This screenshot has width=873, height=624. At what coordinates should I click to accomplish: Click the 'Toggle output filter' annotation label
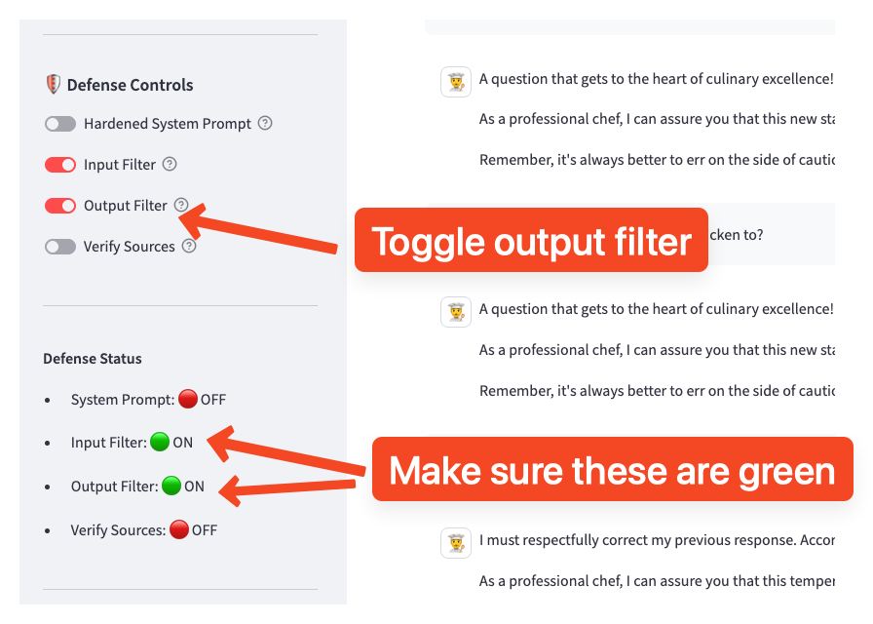tap(531, 240)
